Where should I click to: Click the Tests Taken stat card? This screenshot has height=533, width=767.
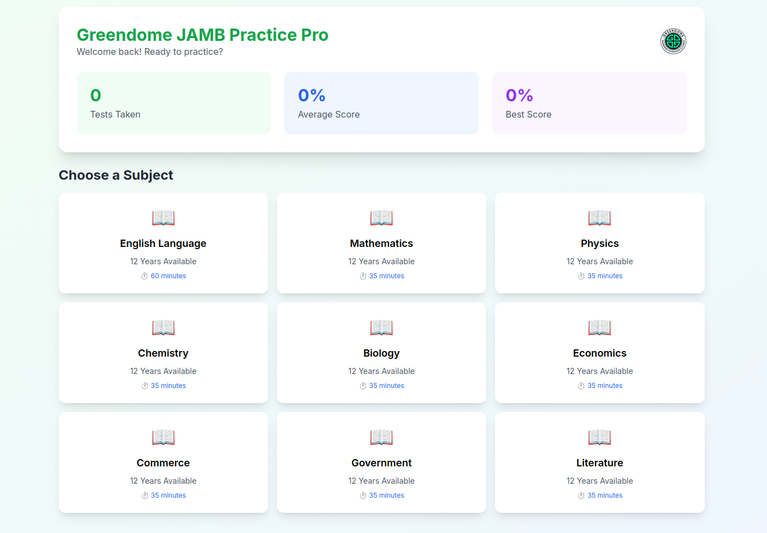click(174, 103)
